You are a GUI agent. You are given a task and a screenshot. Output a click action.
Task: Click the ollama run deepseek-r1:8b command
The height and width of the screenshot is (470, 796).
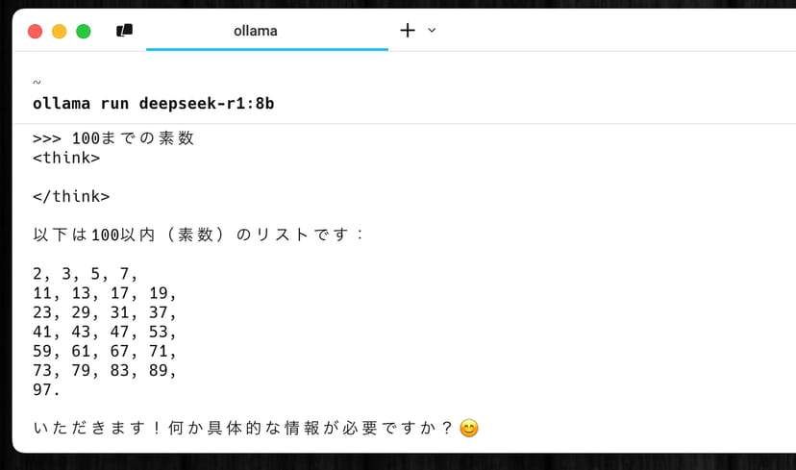(x=154, y=103)
